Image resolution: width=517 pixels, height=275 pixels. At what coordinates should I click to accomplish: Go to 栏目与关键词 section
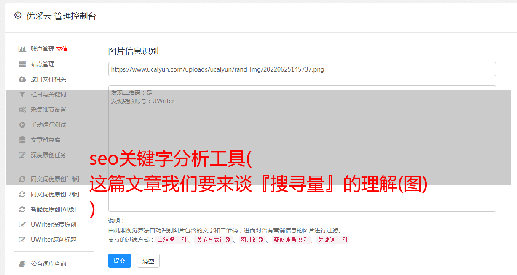48,94
